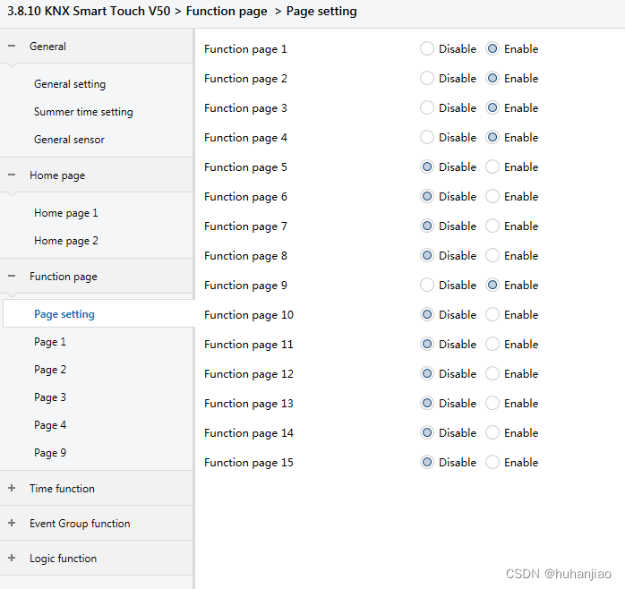Disable Function page 4
This screenshot has height=589, width=625.
coord(427,138)
